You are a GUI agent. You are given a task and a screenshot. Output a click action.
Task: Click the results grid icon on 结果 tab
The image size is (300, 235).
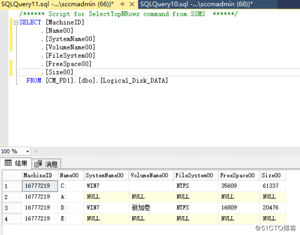coord(8,163)
